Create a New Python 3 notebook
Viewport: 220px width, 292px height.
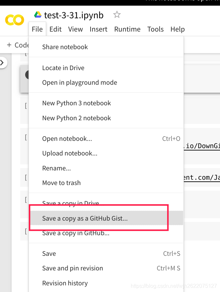[106, 103]
